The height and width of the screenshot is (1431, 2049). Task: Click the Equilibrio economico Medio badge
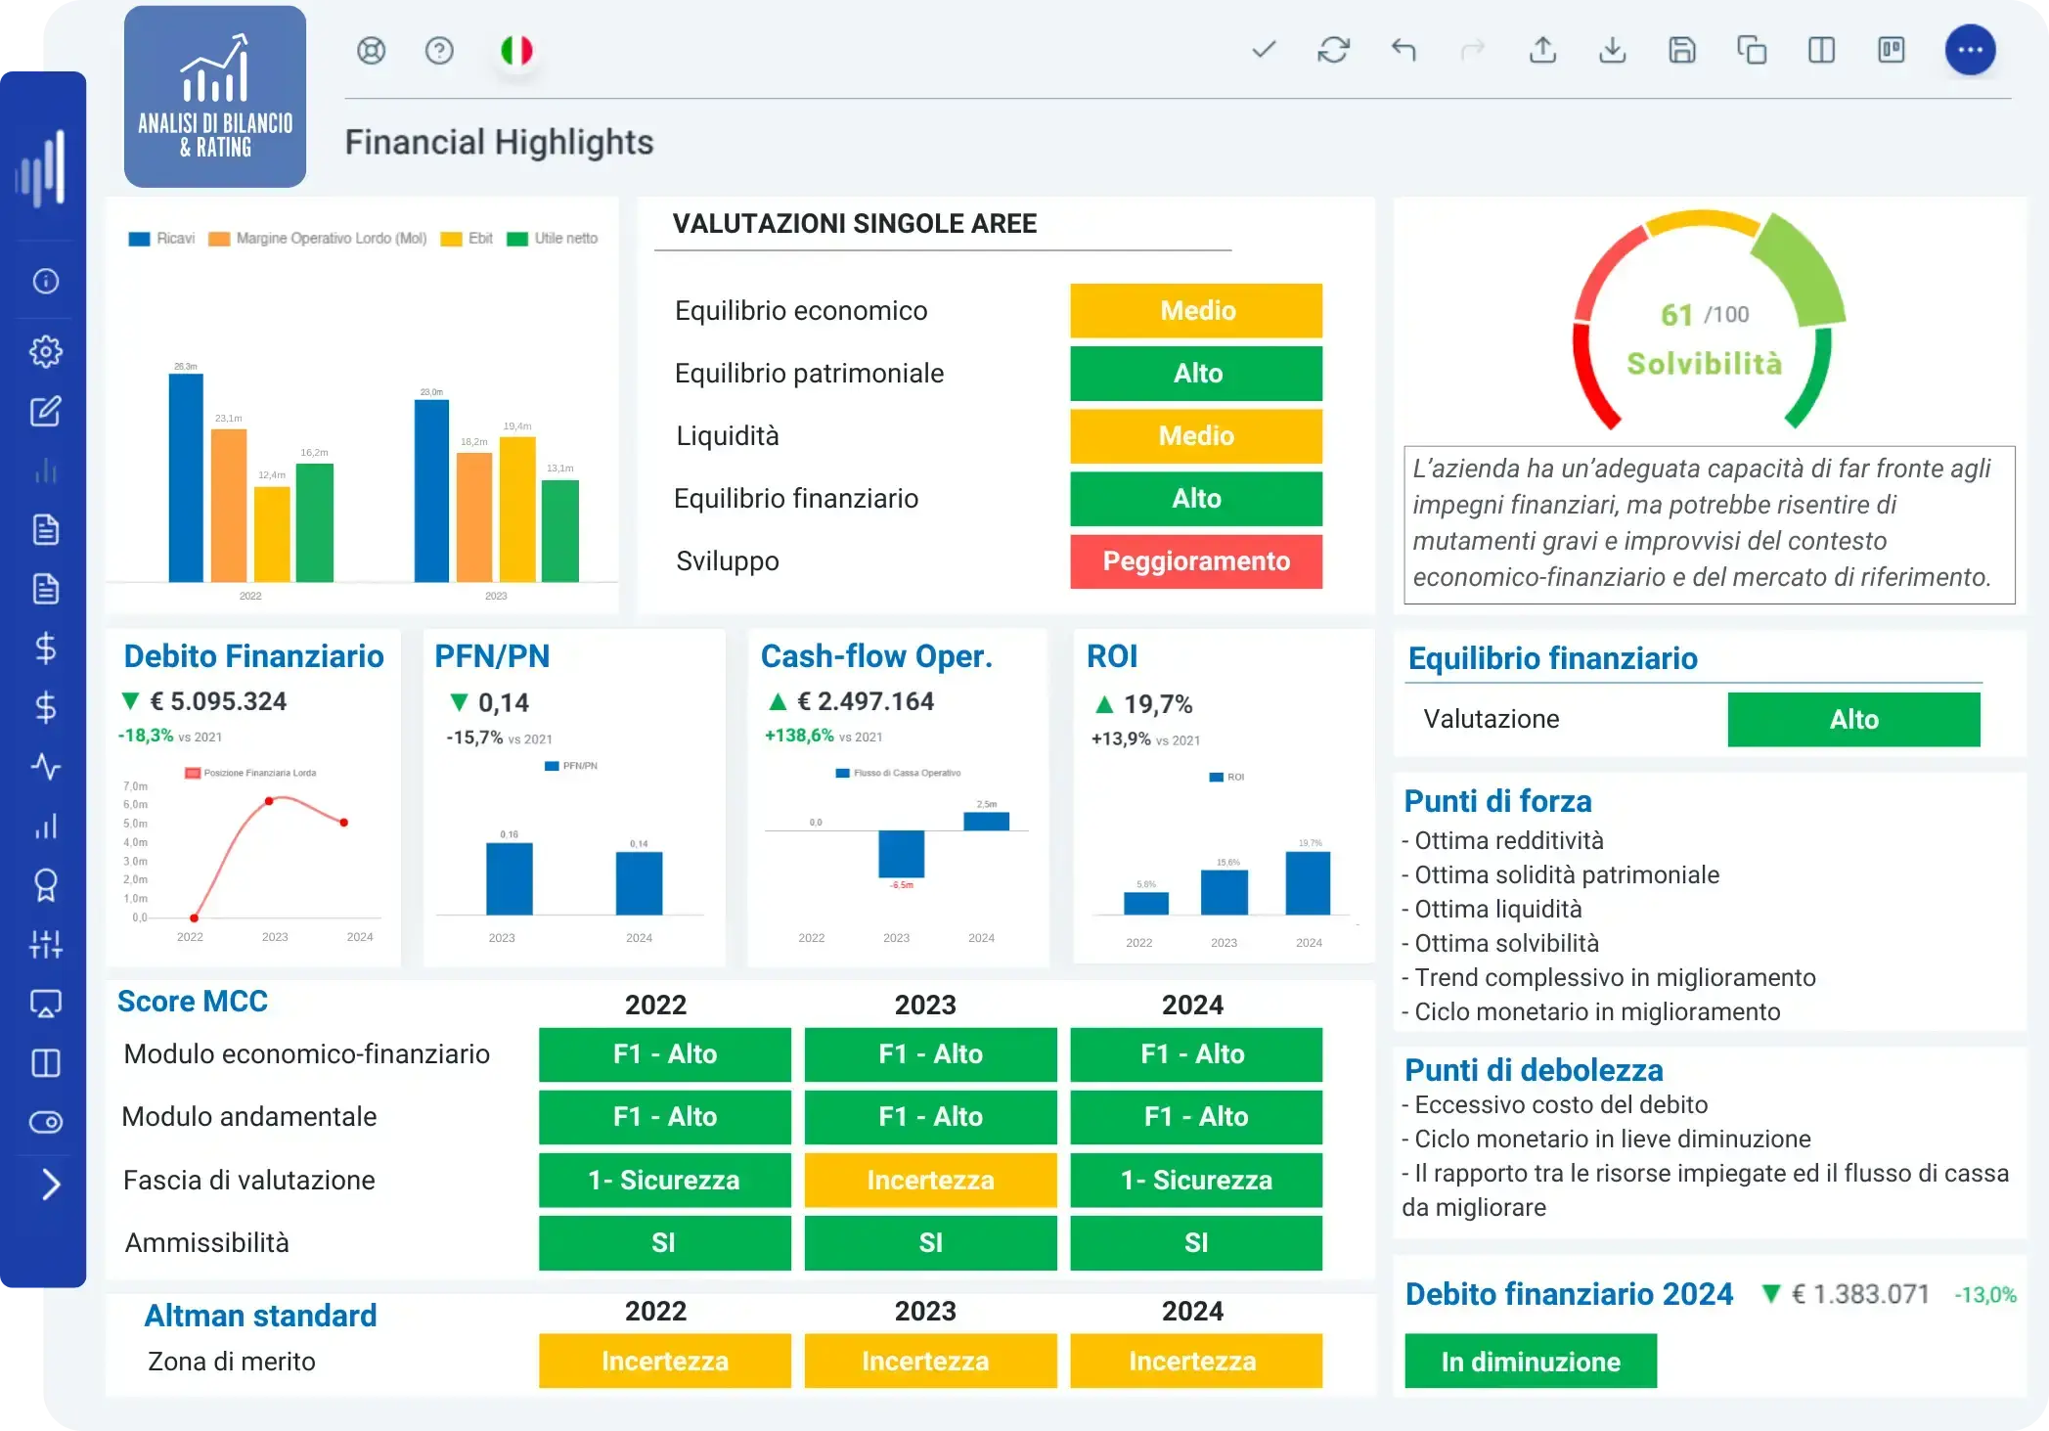(x=1196, y=310)
